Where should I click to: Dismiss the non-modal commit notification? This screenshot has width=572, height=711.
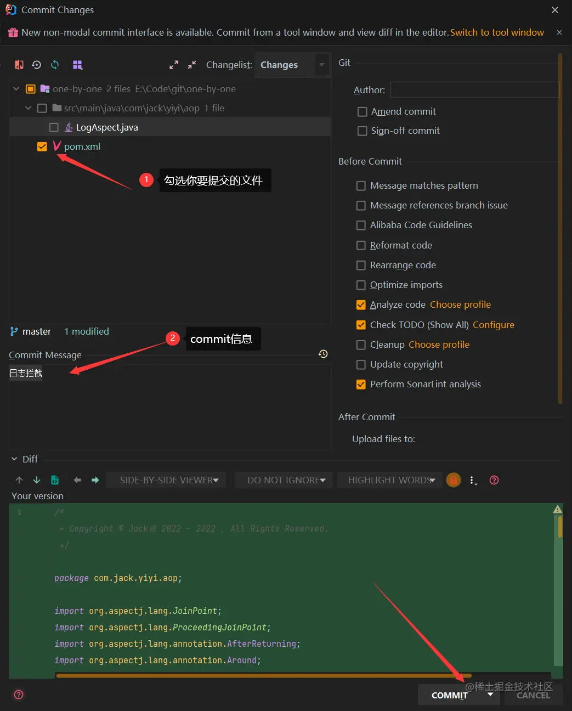559,32
